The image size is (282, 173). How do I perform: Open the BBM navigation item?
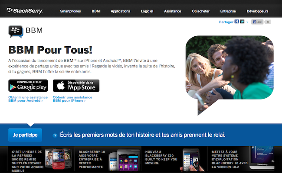click(x=96, y=11)
